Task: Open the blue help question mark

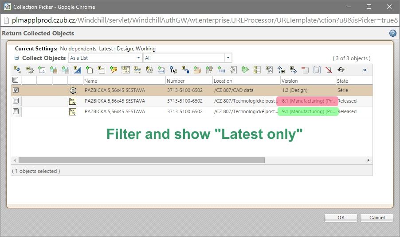Action: tap(393, 33)
